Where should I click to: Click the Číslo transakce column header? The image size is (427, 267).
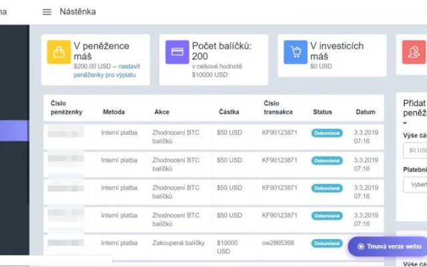278,107
